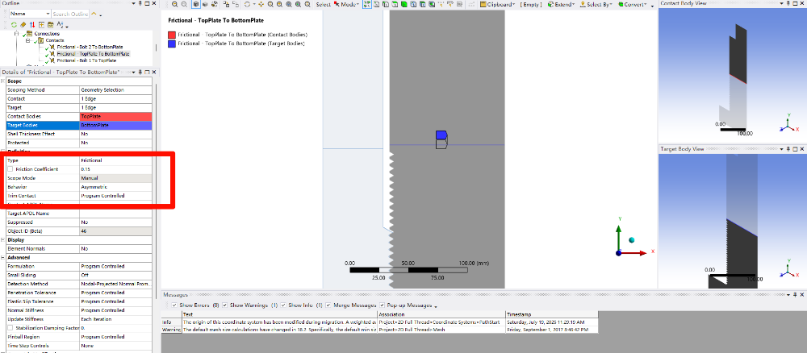The height and width of the screenshot is (353, 807).
Task: Activate Smart Select filter icon
Action: coord(367,4)
